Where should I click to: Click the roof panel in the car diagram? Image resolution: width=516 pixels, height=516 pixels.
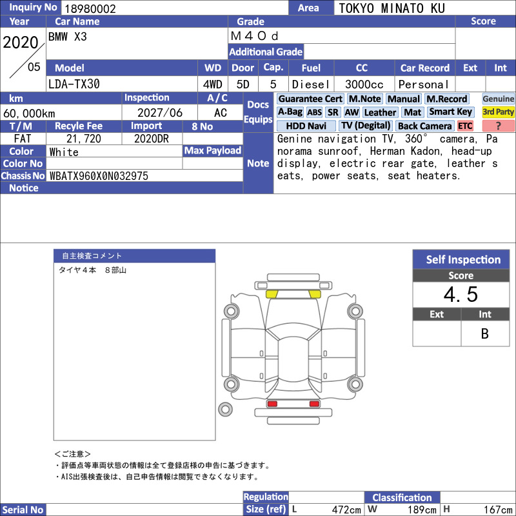click(293, 358)
